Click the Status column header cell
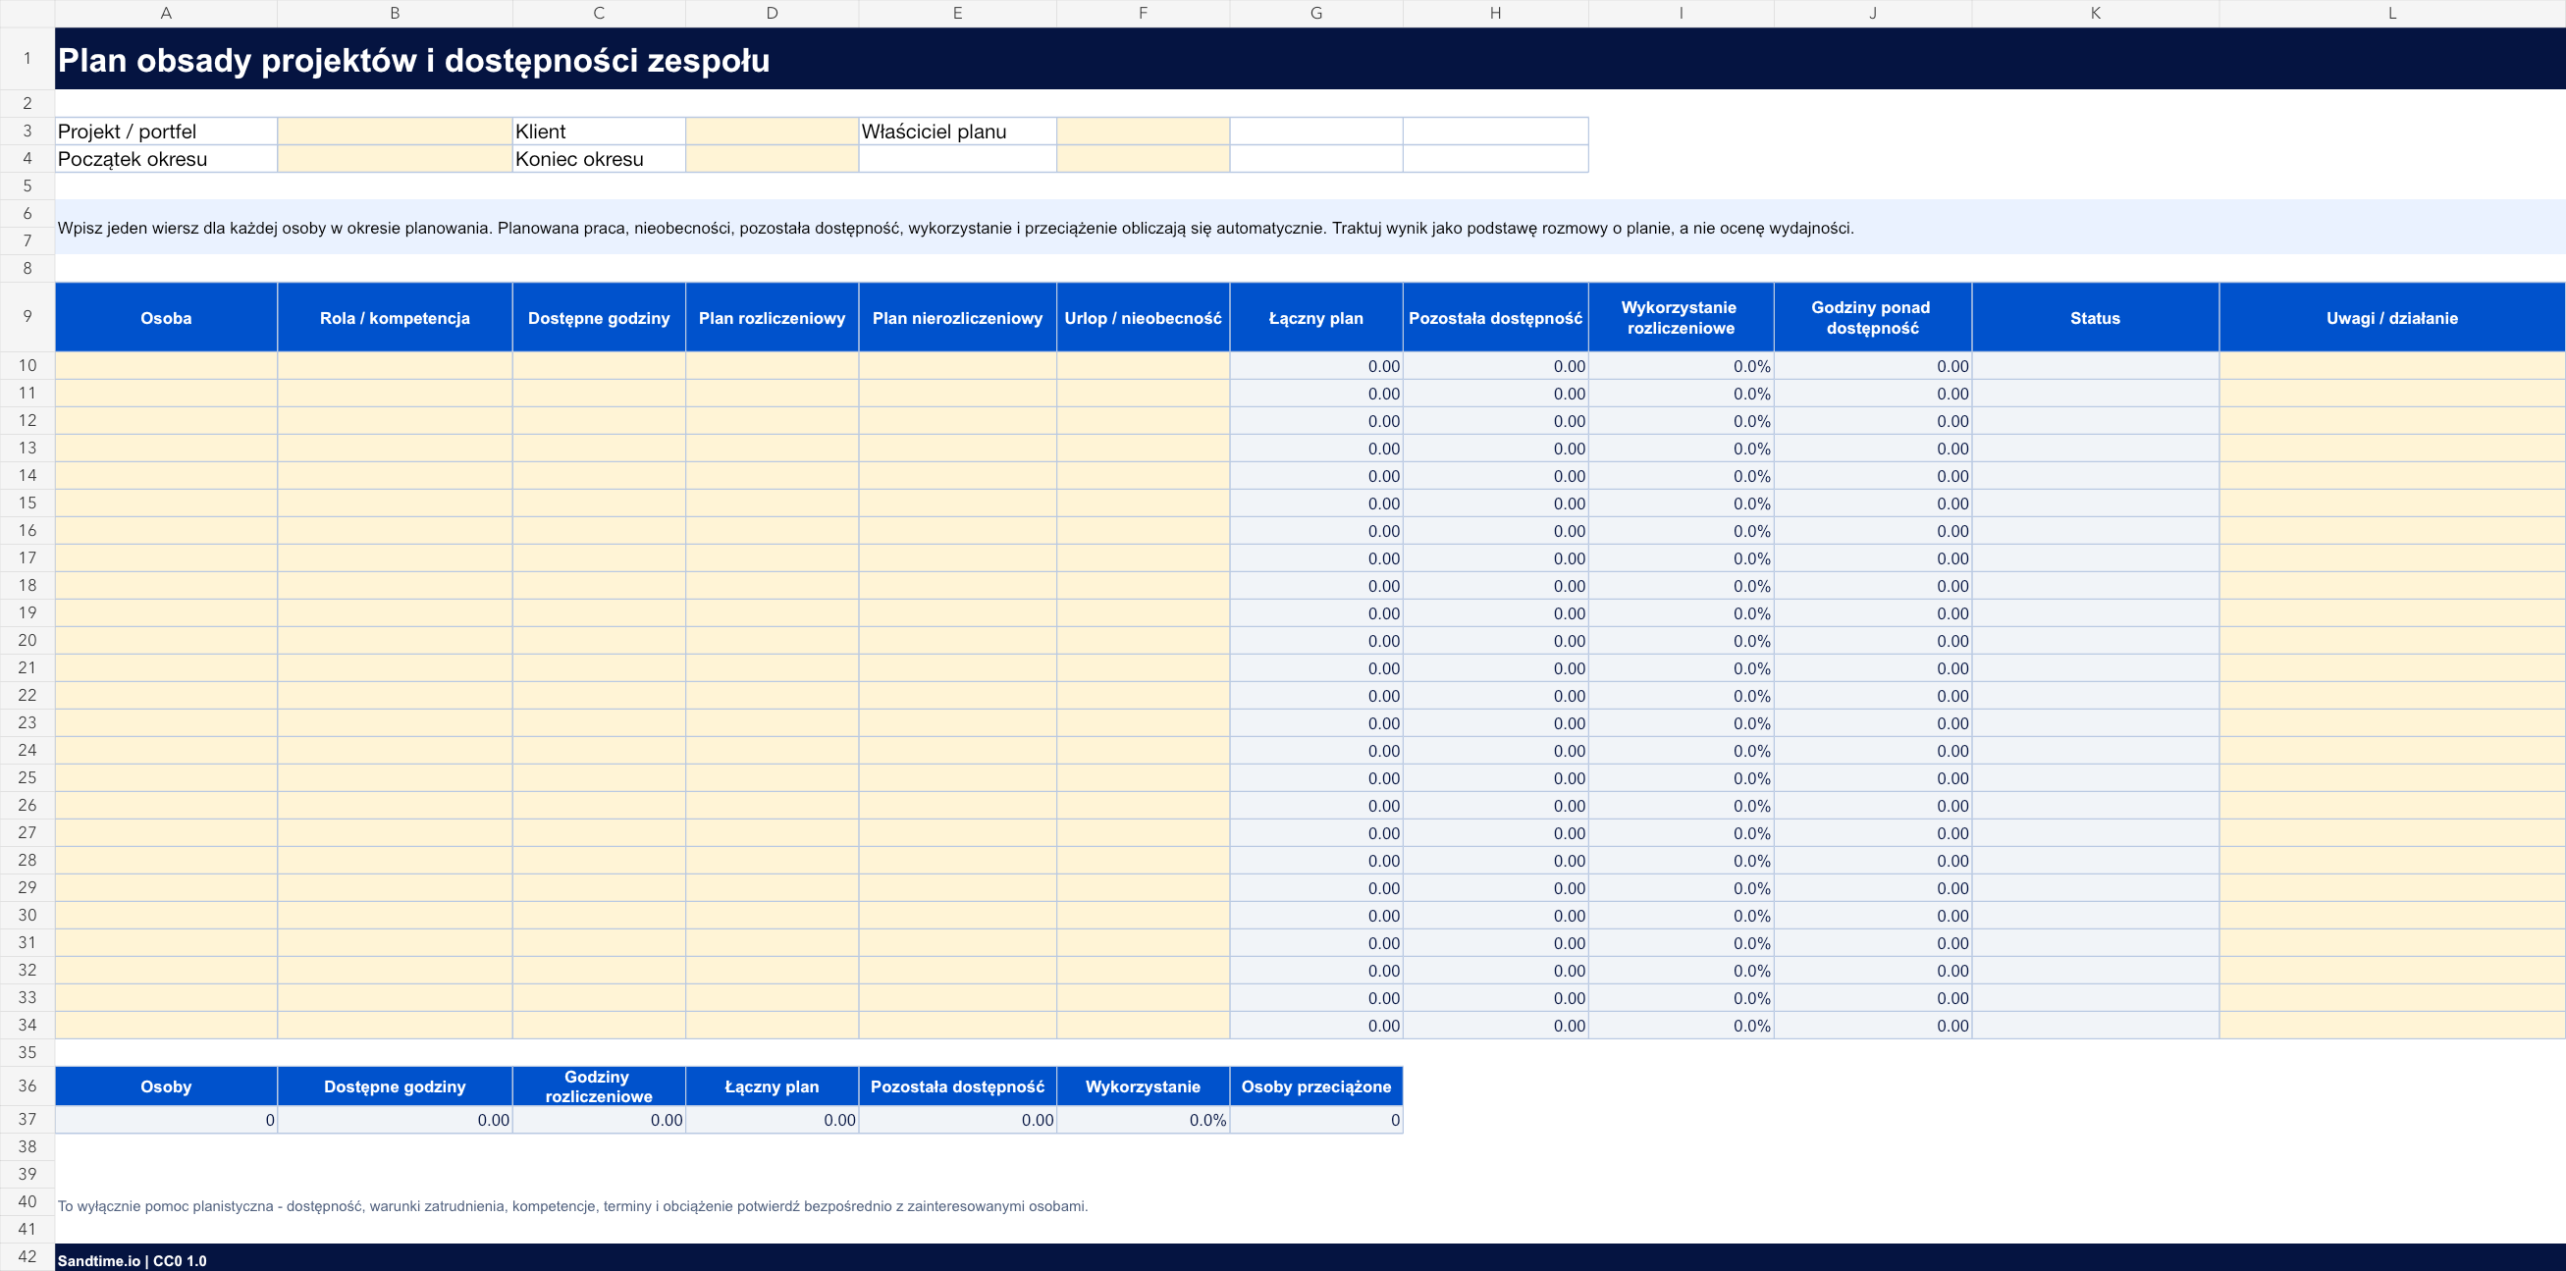This screenshot has width=2566, height=1271. click(2095, 318)
